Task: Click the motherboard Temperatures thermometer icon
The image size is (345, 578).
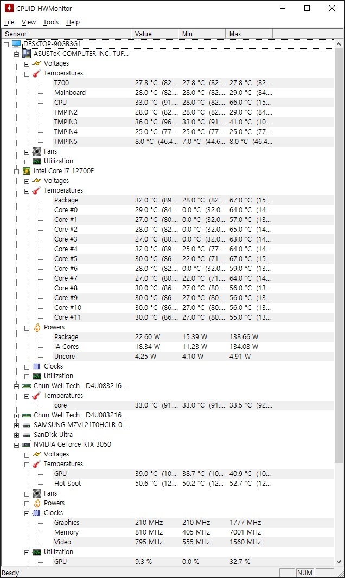Action: pyautogui.click(x=37, y=73)
